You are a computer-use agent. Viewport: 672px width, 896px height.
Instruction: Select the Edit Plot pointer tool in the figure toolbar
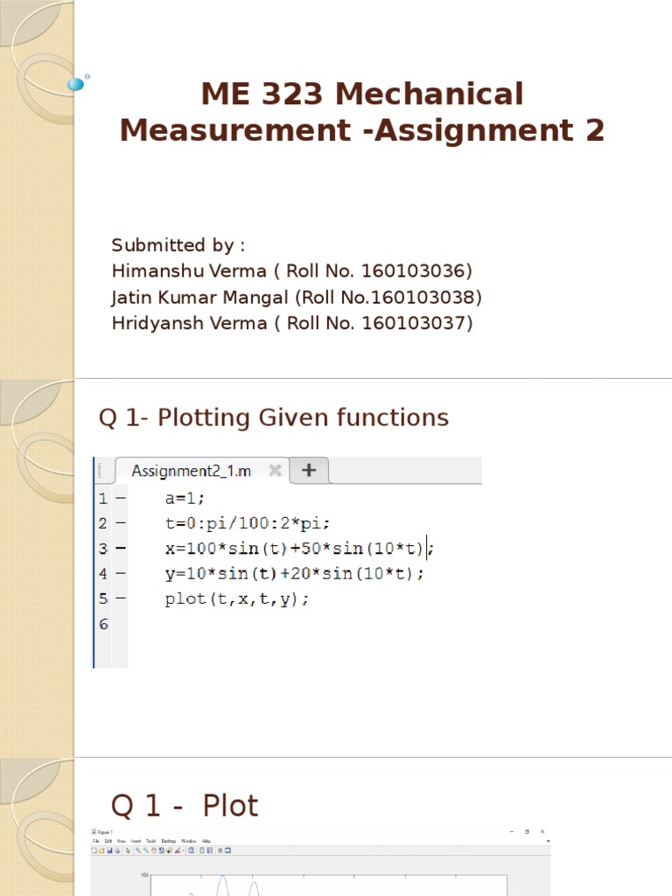128,850
